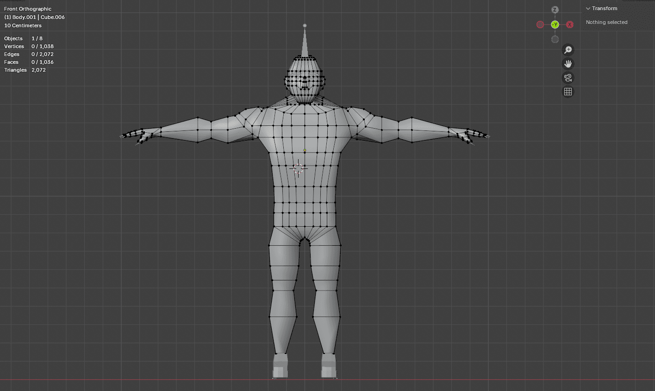
Task: Click the Edges '0 / 2,072' statistic
Action: [43, 54]
